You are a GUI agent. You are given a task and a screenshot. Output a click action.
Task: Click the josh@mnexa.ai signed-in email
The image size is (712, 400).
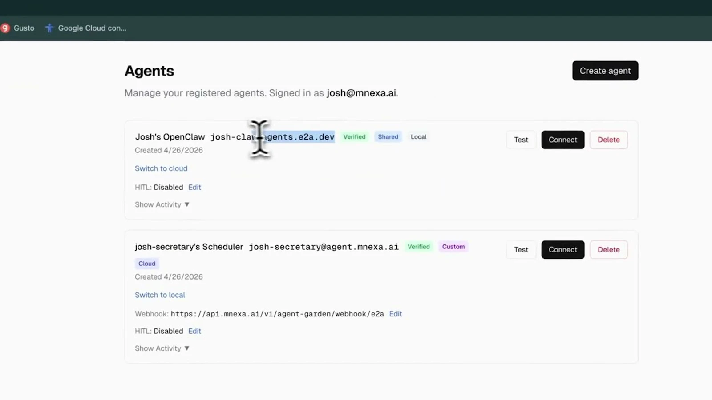tap(361, 93)
